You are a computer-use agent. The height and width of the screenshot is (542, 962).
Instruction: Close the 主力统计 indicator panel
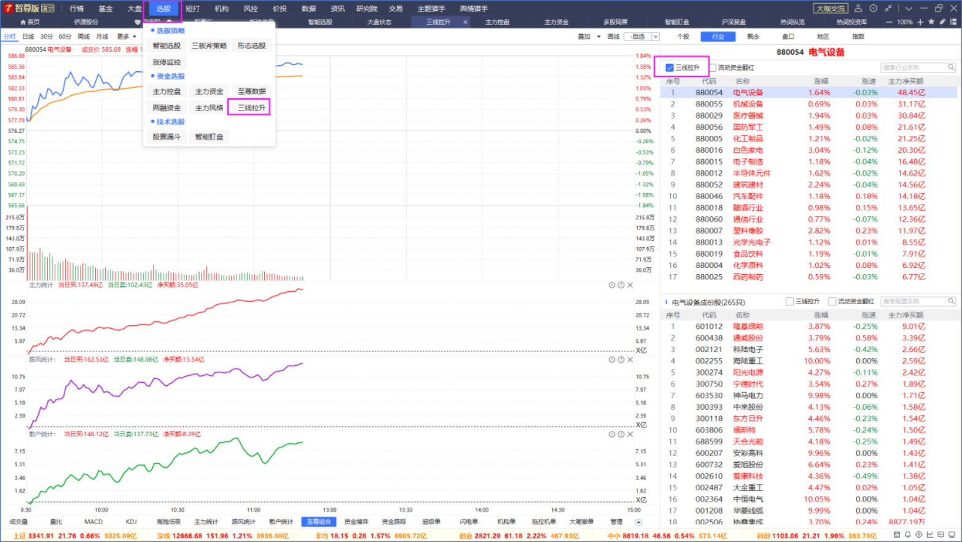[630, 285]
